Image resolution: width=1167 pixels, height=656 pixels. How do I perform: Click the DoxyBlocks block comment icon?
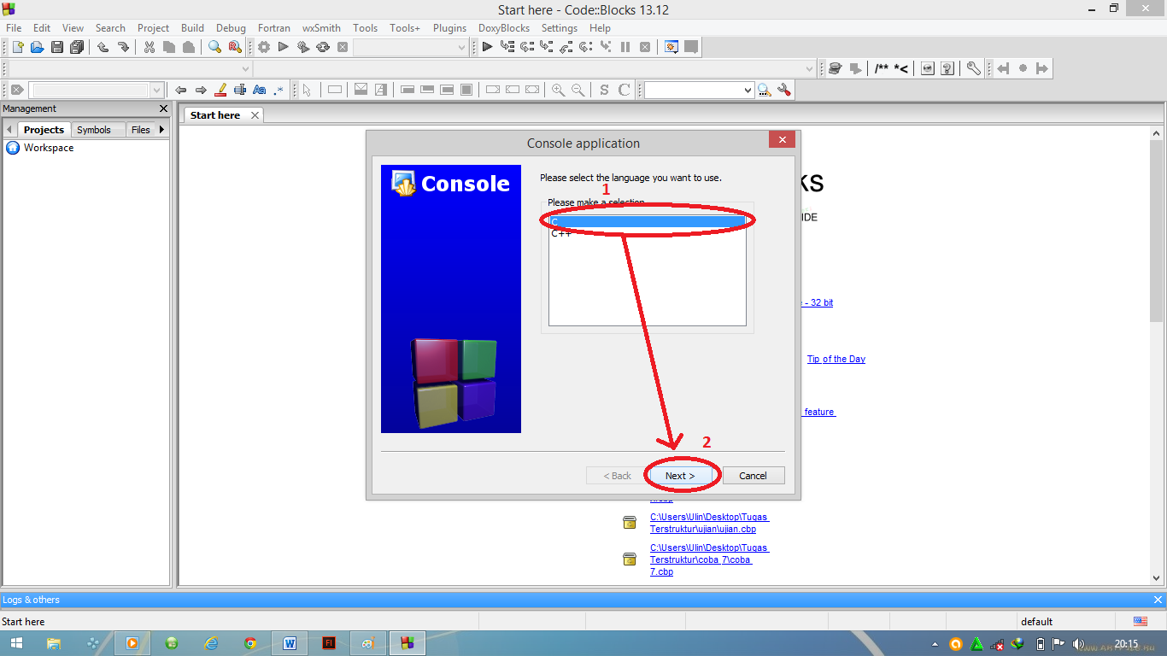[882, 68]
